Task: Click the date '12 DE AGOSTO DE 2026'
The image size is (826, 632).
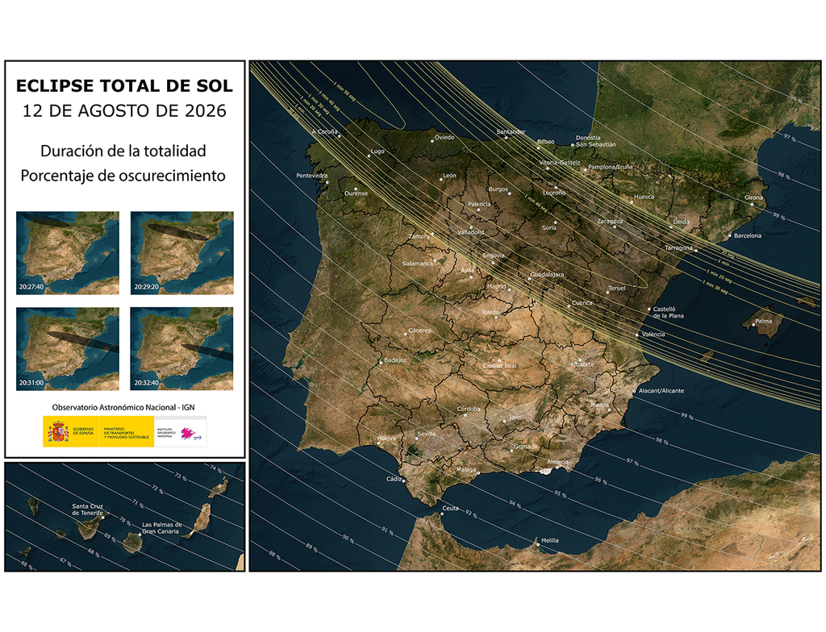Action: click(124, 110)
